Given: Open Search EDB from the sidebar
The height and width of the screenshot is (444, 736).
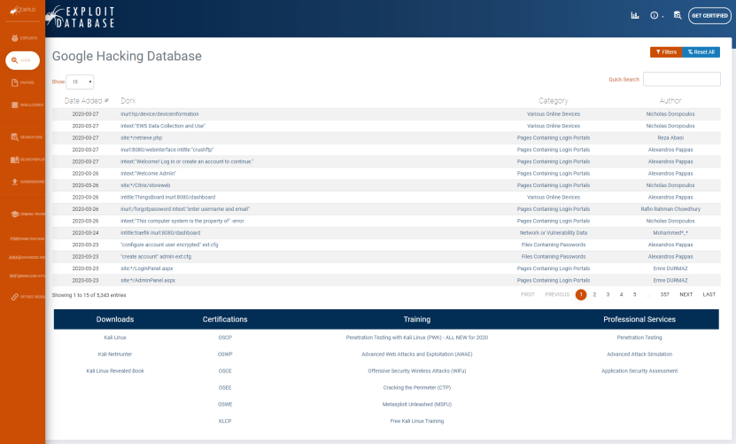Looking at the screenshot, I should point(27,137).
